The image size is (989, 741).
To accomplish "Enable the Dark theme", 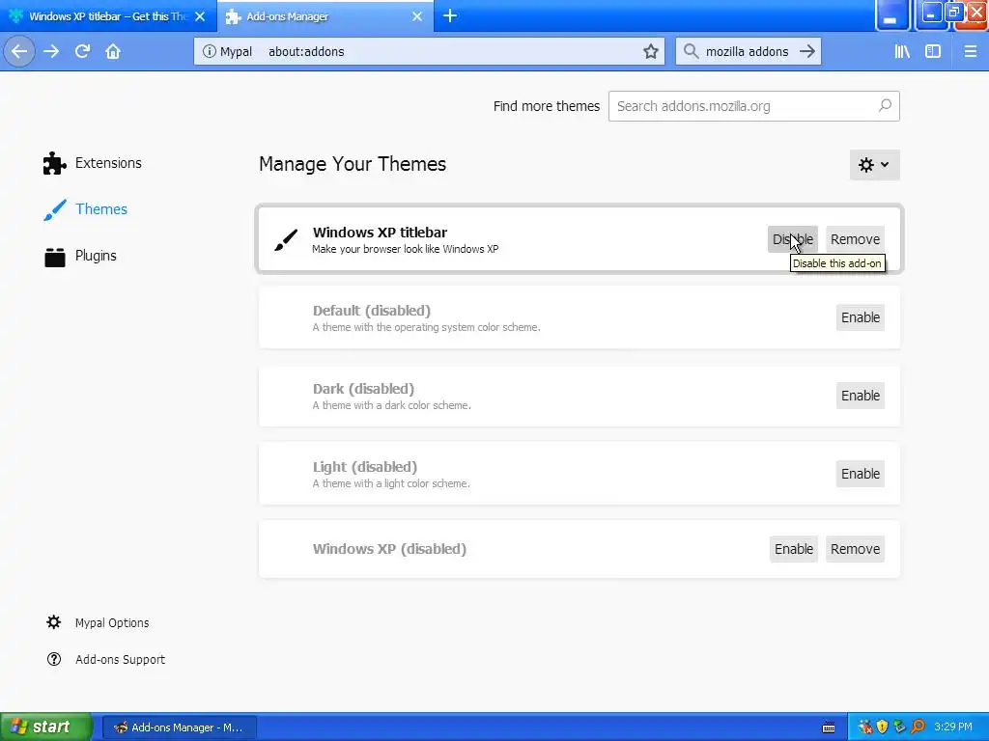I will tap(861, 396).
